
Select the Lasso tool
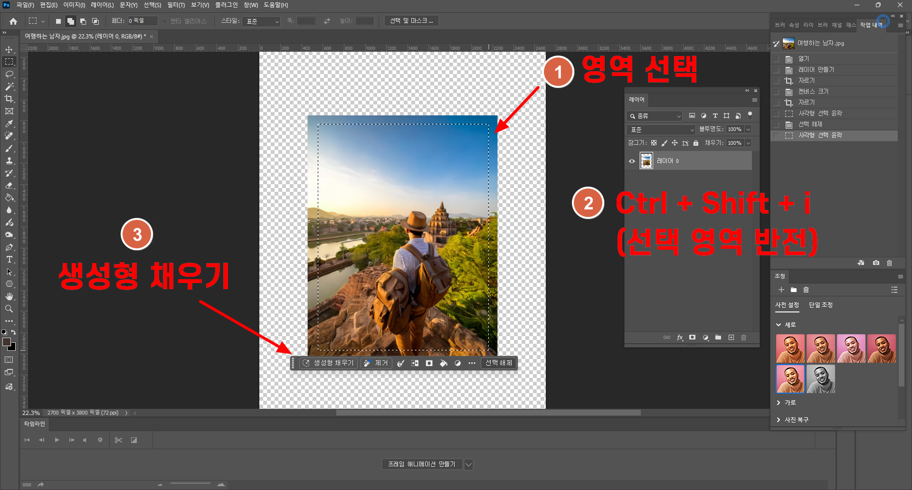[x=9, y=74]
